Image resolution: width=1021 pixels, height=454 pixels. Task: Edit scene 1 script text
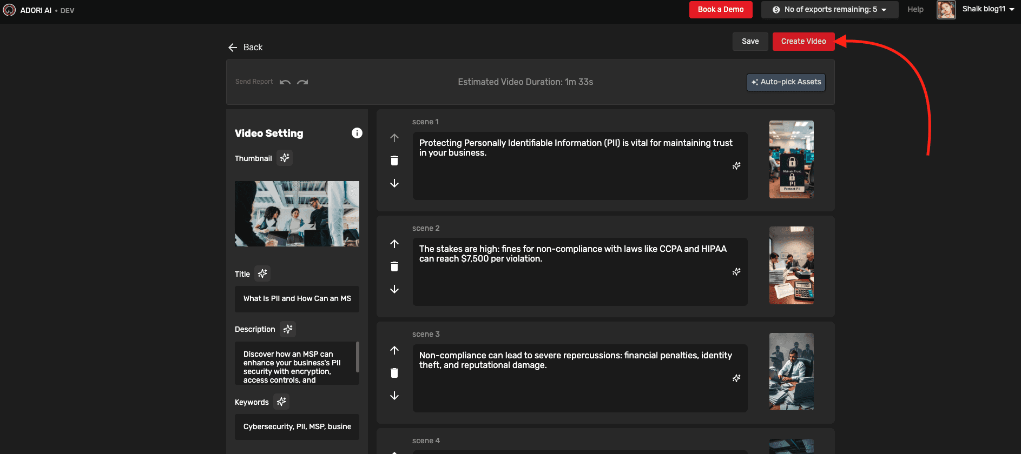pyautogui.click(x=580, y=166)
